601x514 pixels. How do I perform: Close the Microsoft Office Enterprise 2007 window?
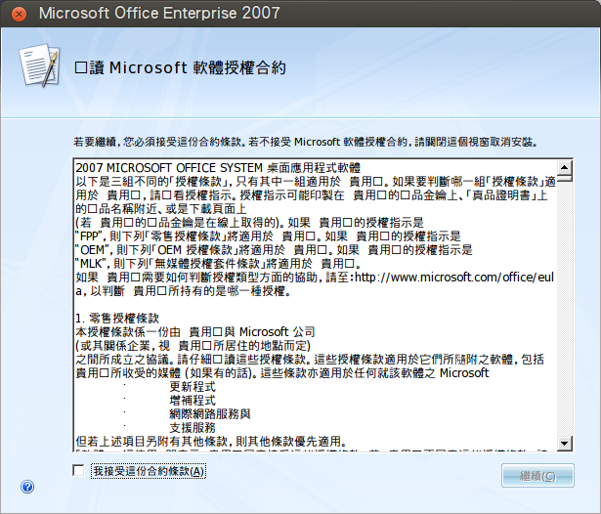click(19, 15)
